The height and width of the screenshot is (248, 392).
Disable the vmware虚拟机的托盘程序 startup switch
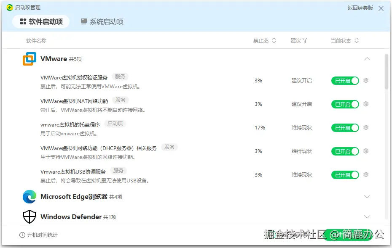(345, 128)
